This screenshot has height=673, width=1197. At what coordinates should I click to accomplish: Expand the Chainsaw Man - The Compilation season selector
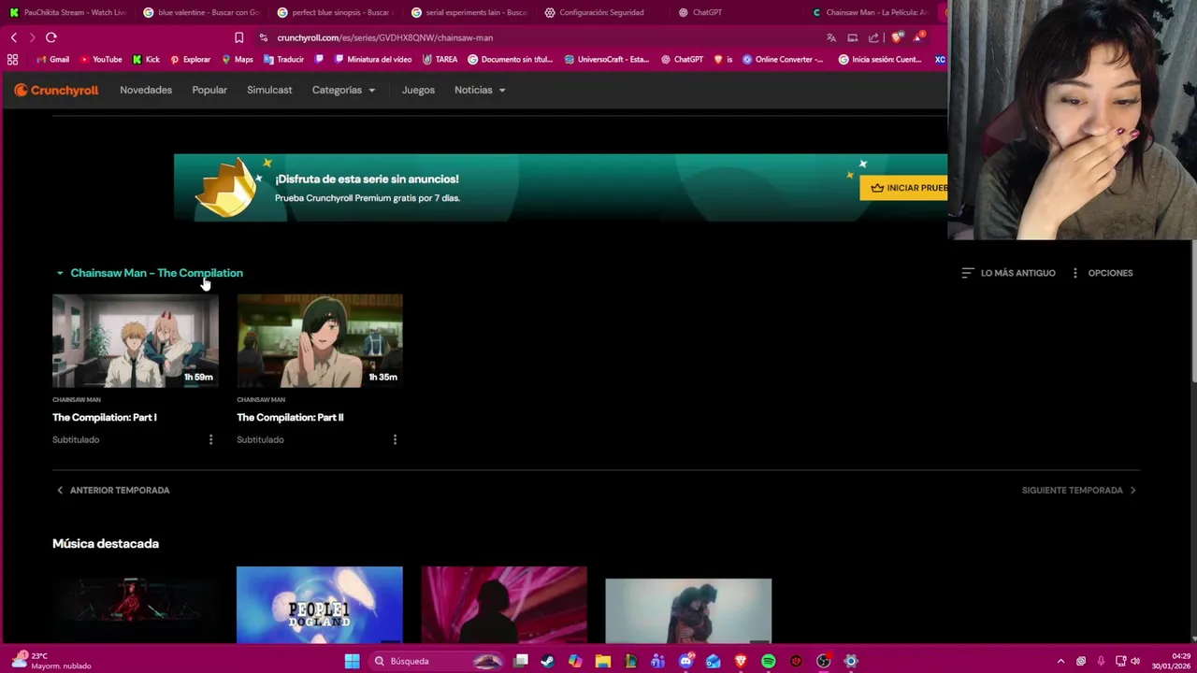149,273
